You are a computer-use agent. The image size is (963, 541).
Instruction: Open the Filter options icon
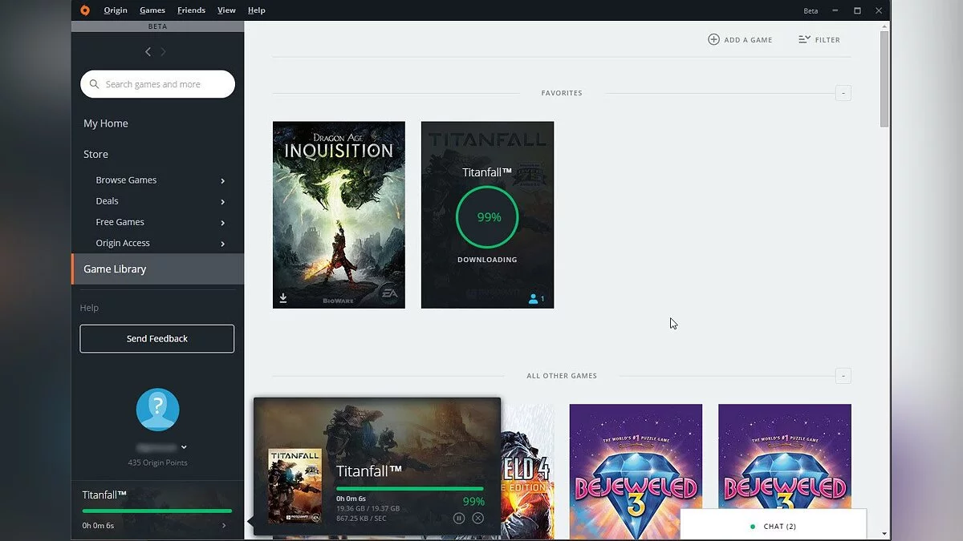804,39
